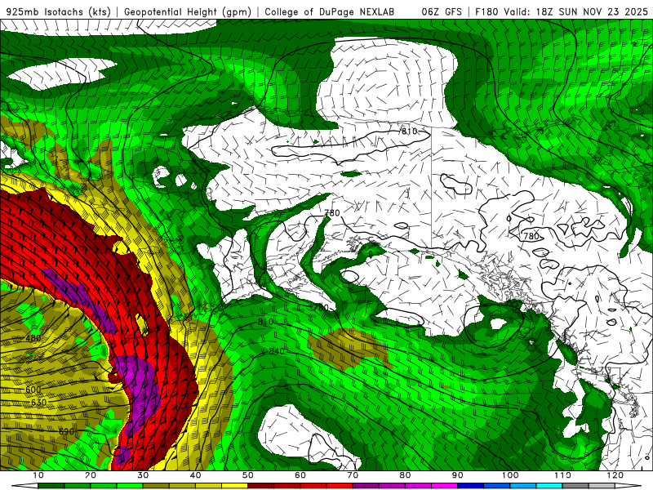
Task: Click the 780 contour label on the right side
Action: (531, 236)
